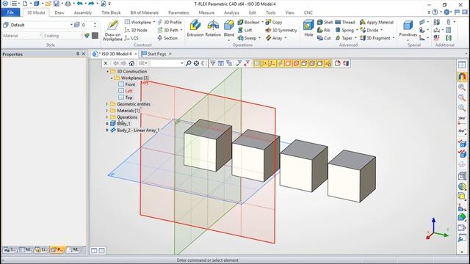Viewport: 470px width, 264px height.
Task: Close the ISO 3D Model 4 tab
Action: 135,54
